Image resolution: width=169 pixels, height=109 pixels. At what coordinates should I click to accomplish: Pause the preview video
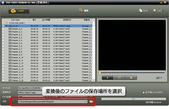pos(119,78)
